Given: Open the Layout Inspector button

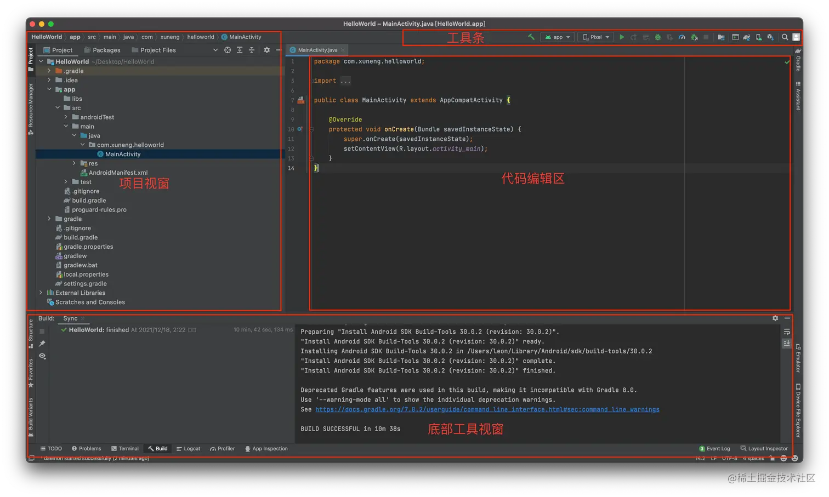Looking at the screenshot, I should [764, 448].
